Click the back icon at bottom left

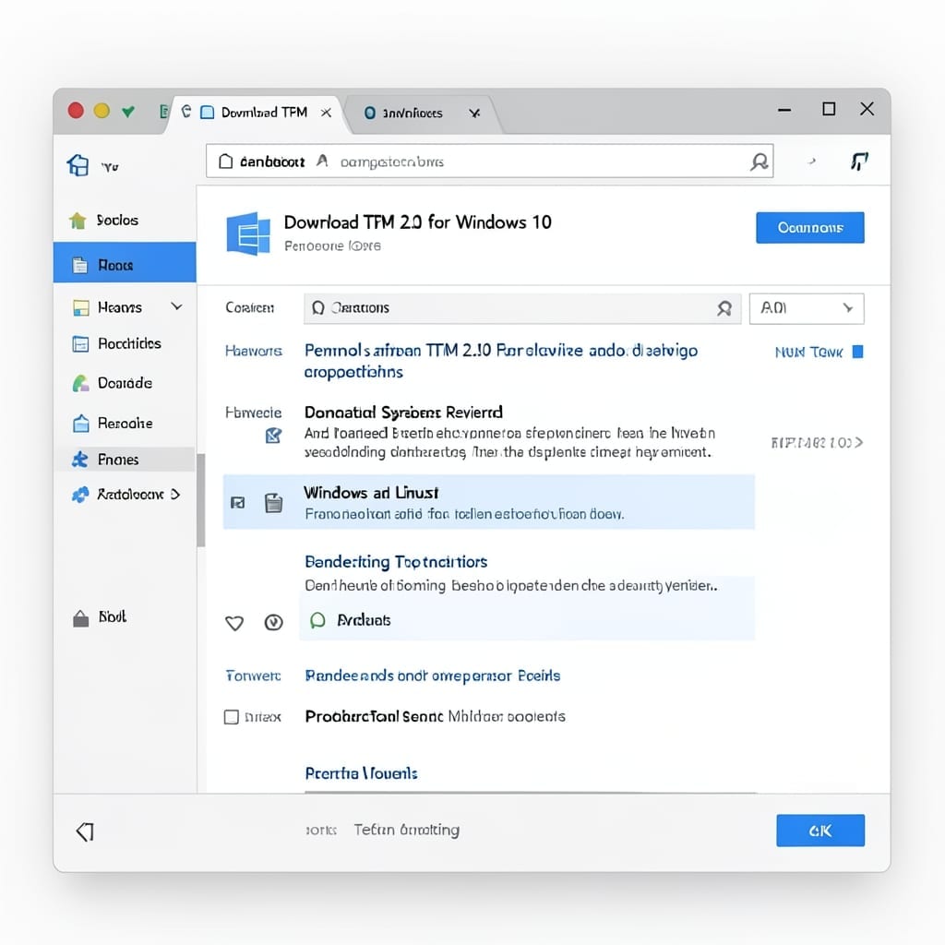tap(85, 831)
